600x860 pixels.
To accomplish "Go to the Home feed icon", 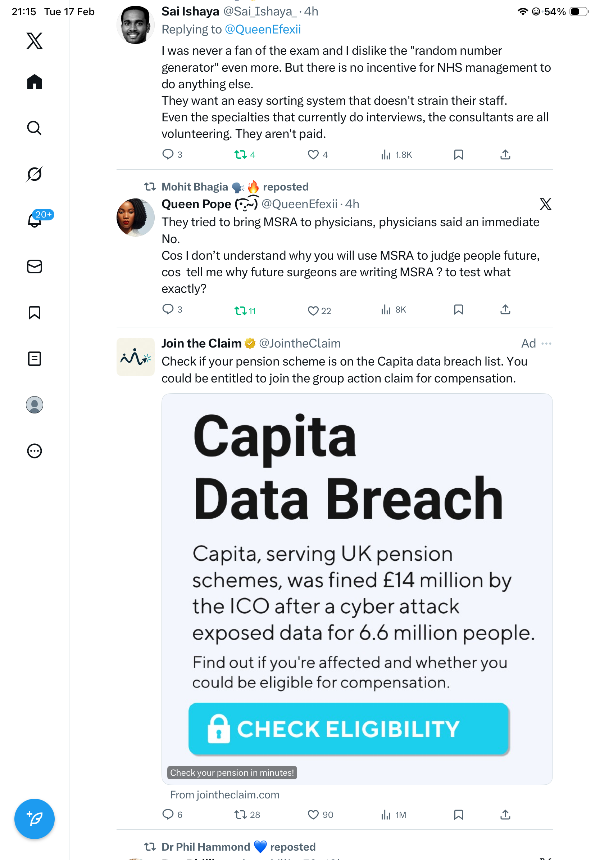I will [x=35, y=82].
